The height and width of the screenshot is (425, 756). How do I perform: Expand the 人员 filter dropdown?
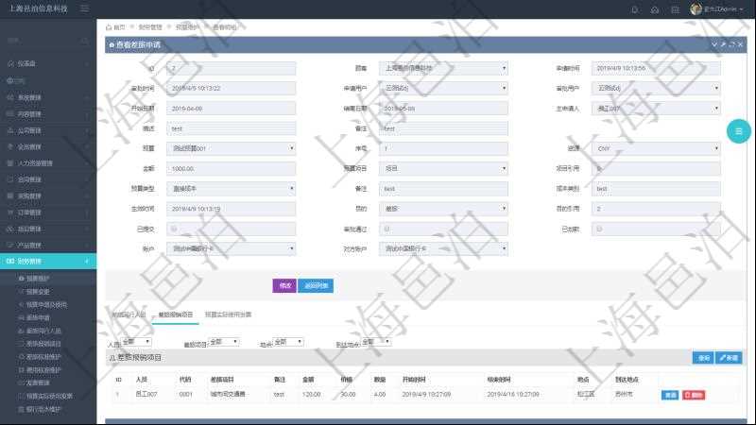136,342
